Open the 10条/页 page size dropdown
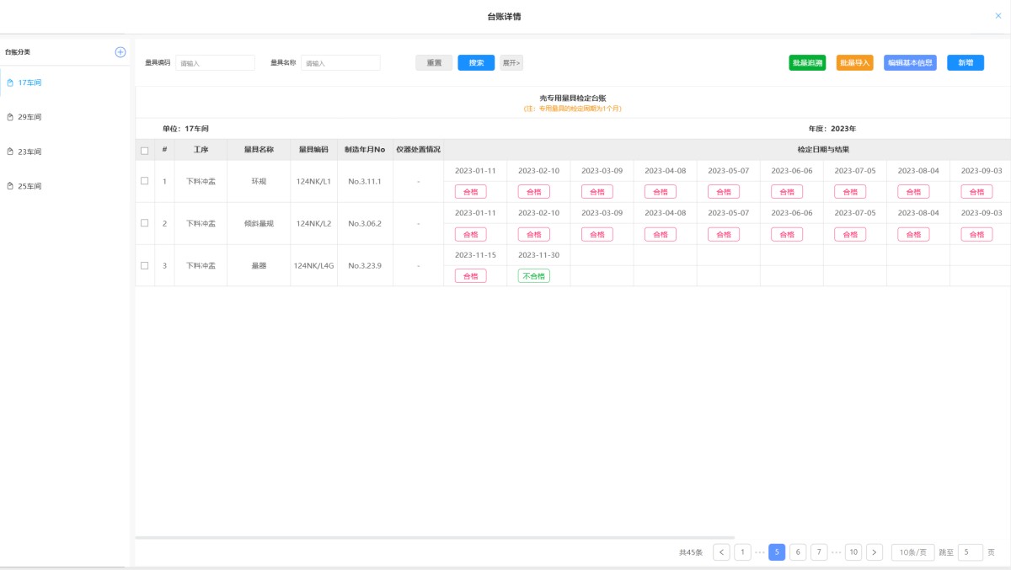This screenshot has width=1011, height=570. (x=912, y=552)
